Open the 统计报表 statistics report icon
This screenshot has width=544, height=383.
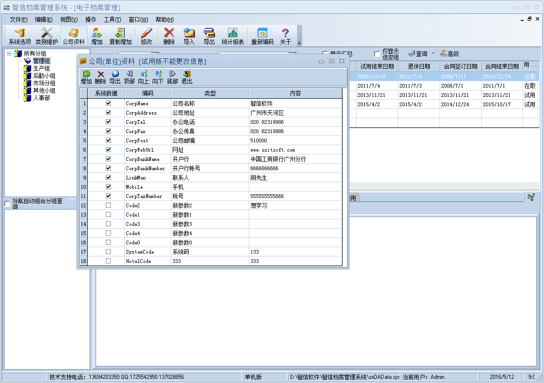(x=233, y=36)
